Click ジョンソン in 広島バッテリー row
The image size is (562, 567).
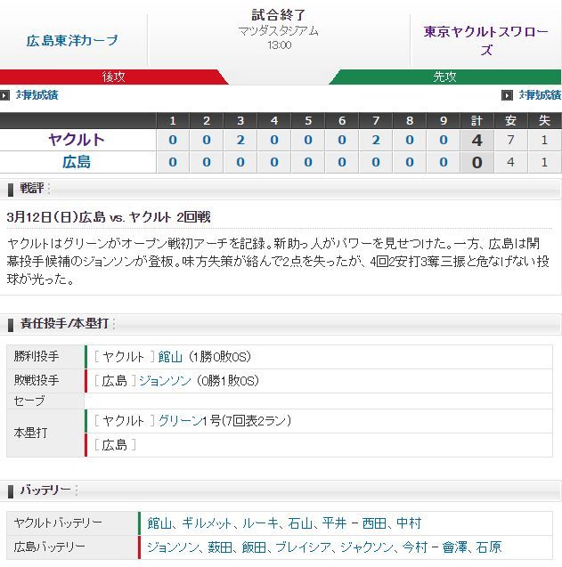point(173,547)
